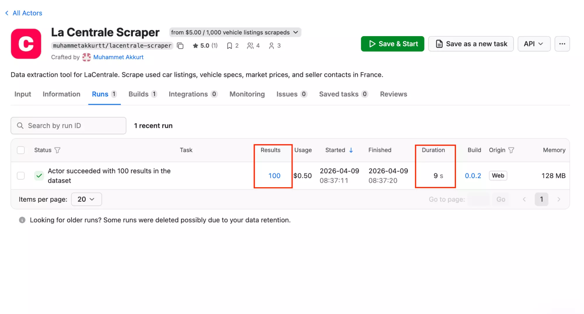The image size is (584, 314).
Task: Click the bookmark icon showing 2
Action: [233, 46]
